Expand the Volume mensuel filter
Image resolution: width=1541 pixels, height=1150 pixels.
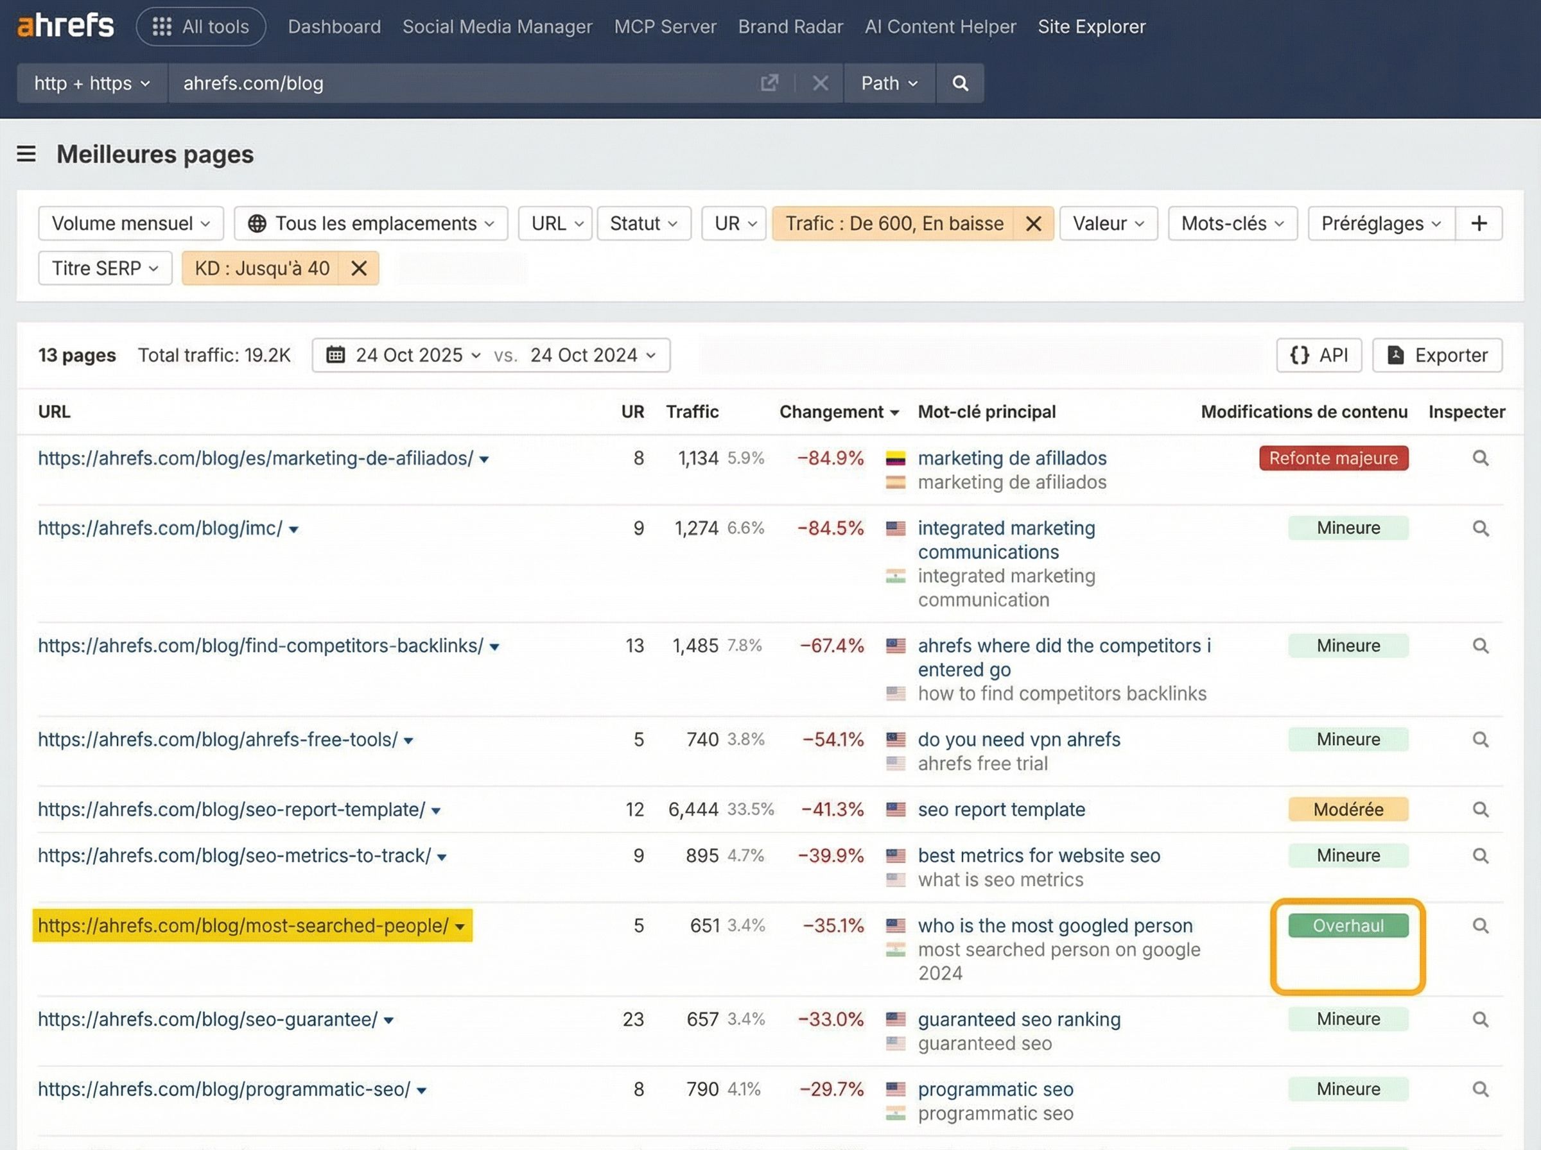[x=130, y=223]
